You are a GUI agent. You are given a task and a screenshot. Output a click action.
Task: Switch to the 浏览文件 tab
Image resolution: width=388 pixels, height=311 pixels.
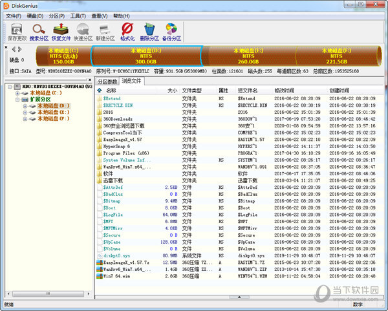tap(131, 81)
